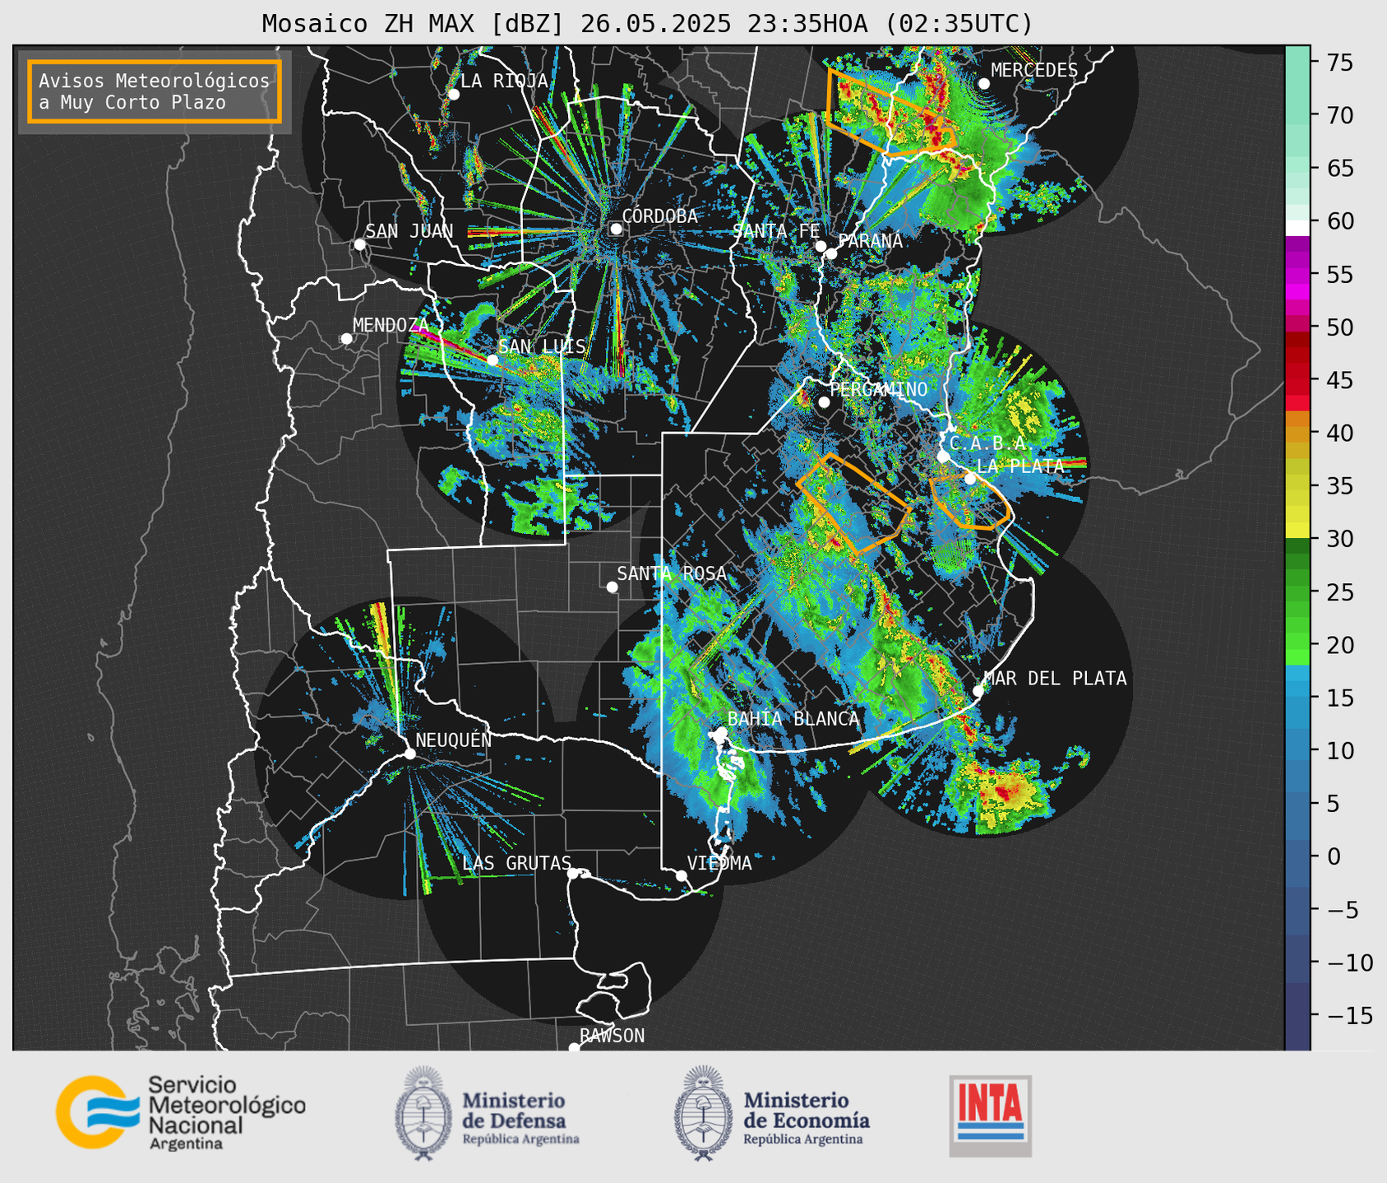Click the orange warning polygon southwest of Pergamino

(855, 503)
